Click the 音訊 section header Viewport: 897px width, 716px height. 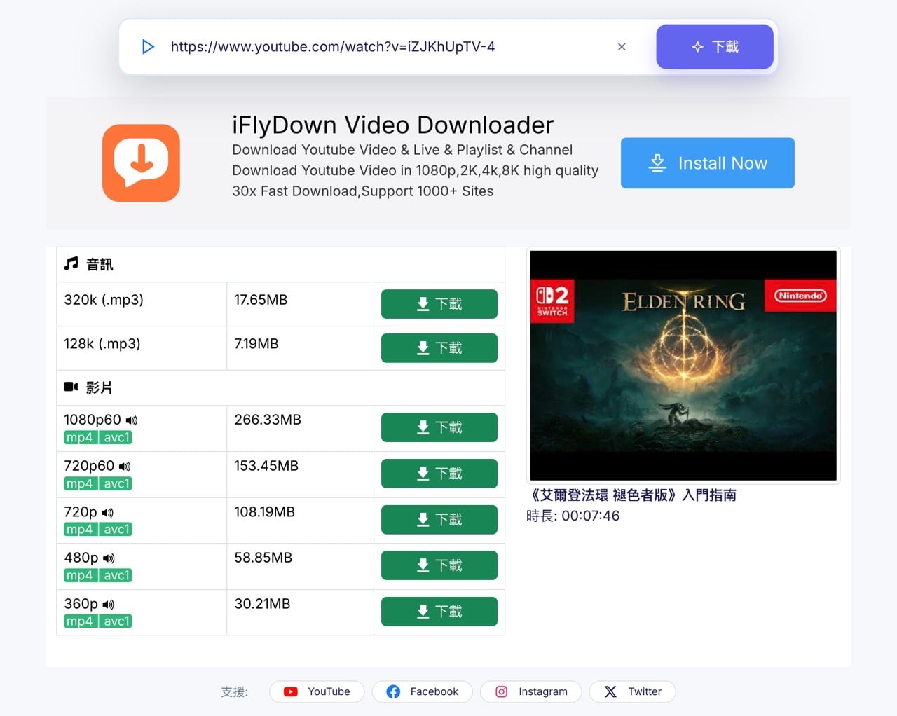280,264
